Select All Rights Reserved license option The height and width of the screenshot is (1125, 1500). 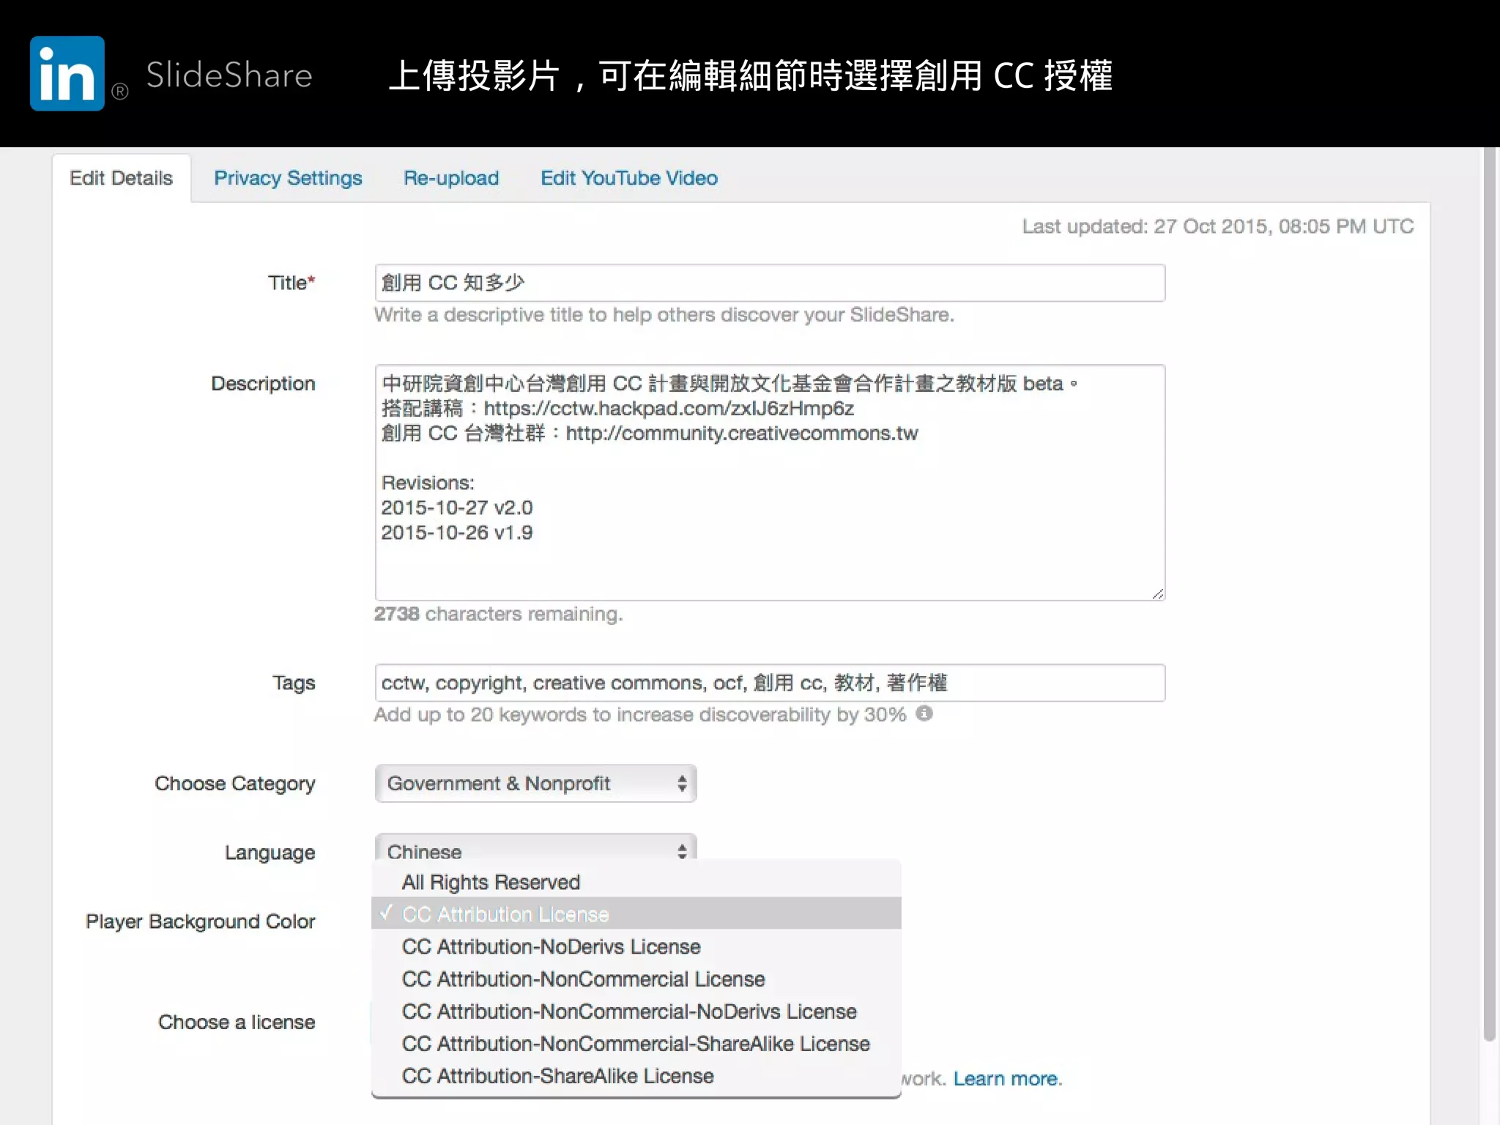coord(636,882)
